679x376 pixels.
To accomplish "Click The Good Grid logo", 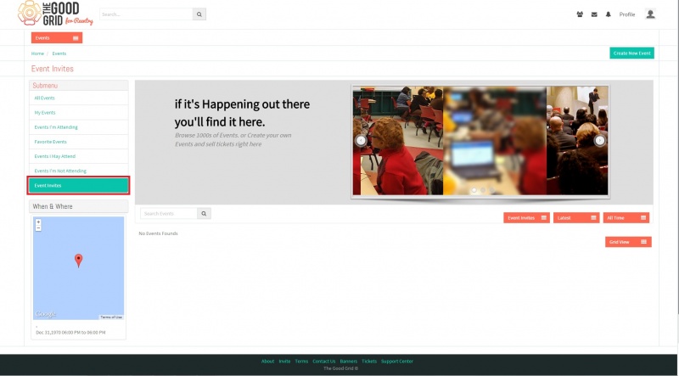I will pyautogui.click(x=55, y=14).
